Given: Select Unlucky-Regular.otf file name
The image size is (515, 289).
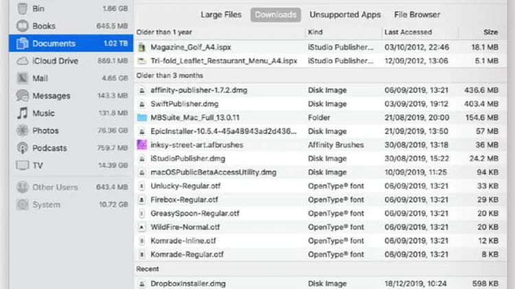Looking at the screenshot, I should pos(185,186).
